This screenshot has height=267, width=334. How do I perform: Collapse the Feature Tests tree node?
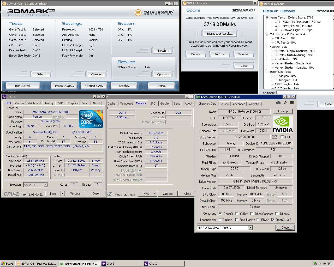click(x=267, y=47)
